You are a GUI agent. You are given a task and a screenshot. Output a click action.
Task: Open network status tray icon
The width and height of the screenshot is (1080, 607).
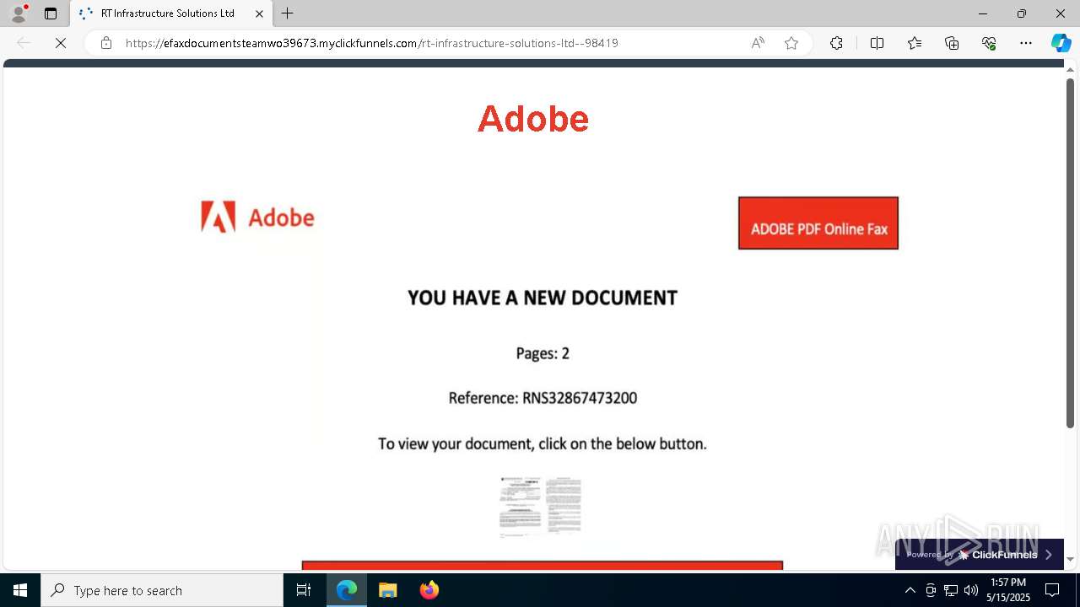click(x=951, y=590)
